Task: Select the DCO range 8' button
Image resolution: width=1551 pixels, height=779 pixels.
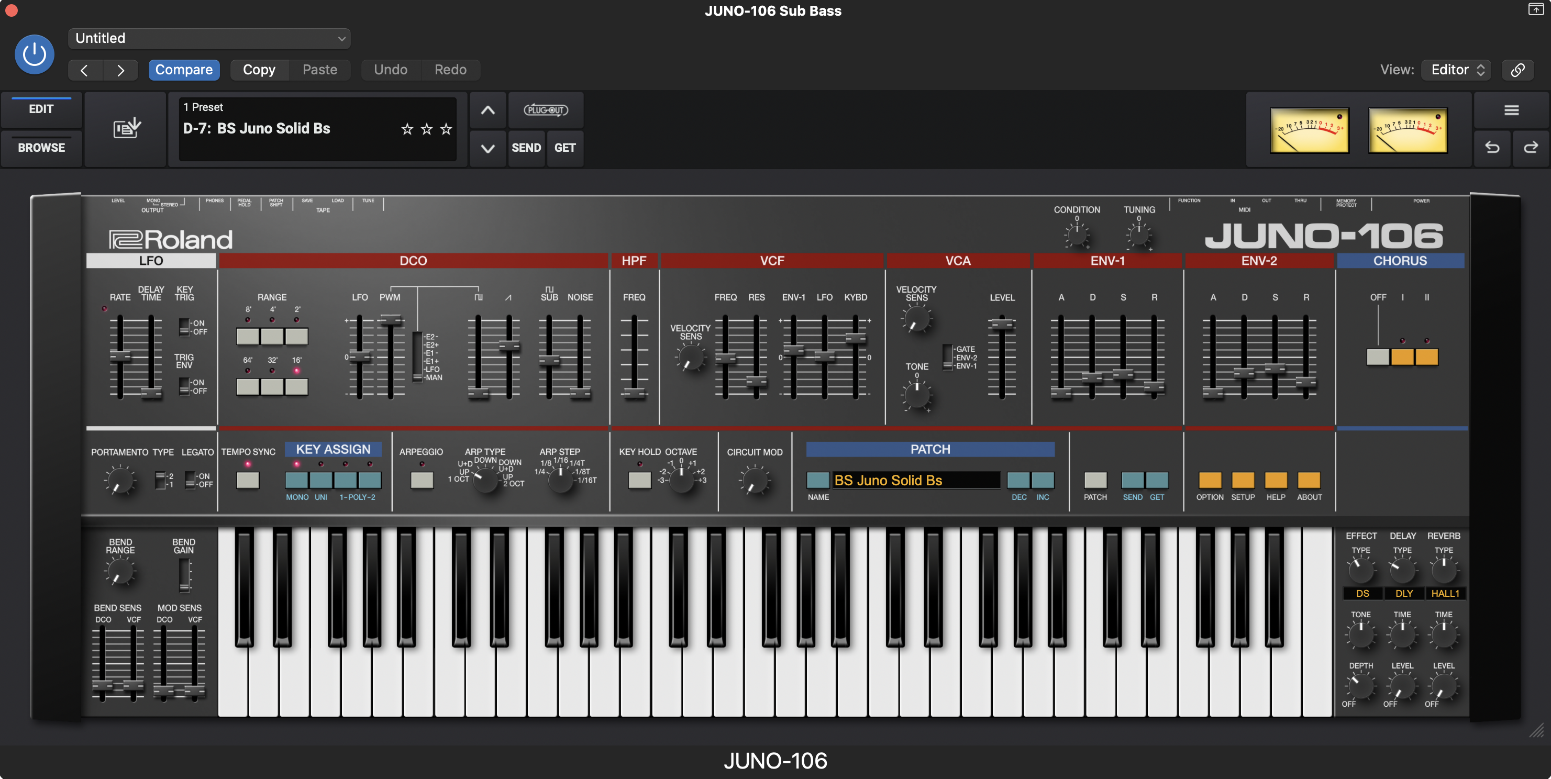Action: [x=248, y=336]
